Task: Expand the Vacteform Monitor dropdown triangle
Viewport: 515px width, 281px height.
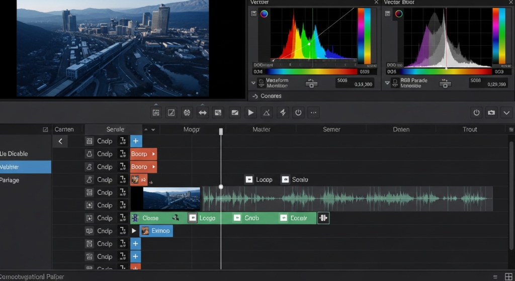Action: (x=253, y=83)
